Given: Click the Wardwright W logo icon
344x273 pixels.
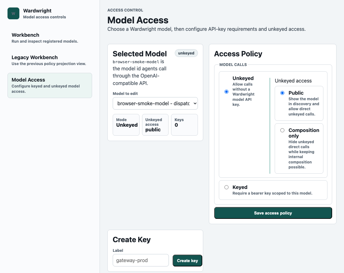Looking at the screenshot, I should click(13, 13).
